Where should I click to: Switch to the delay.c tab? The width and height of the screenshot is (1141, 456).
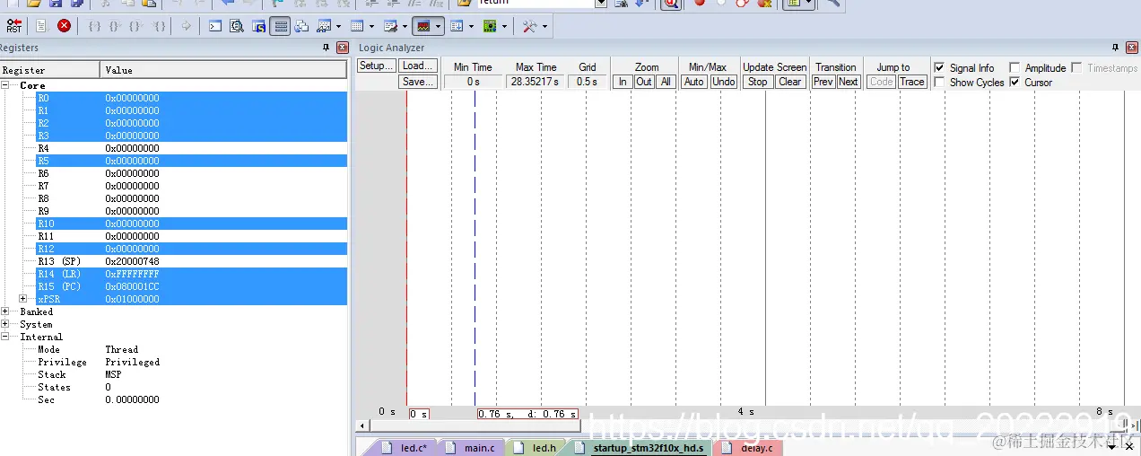coord(749,447)
